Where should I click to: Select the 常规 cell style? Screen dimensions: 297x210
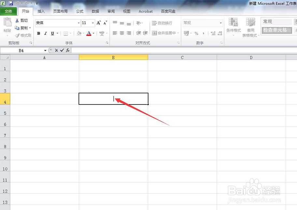click(x=277, y=21)
